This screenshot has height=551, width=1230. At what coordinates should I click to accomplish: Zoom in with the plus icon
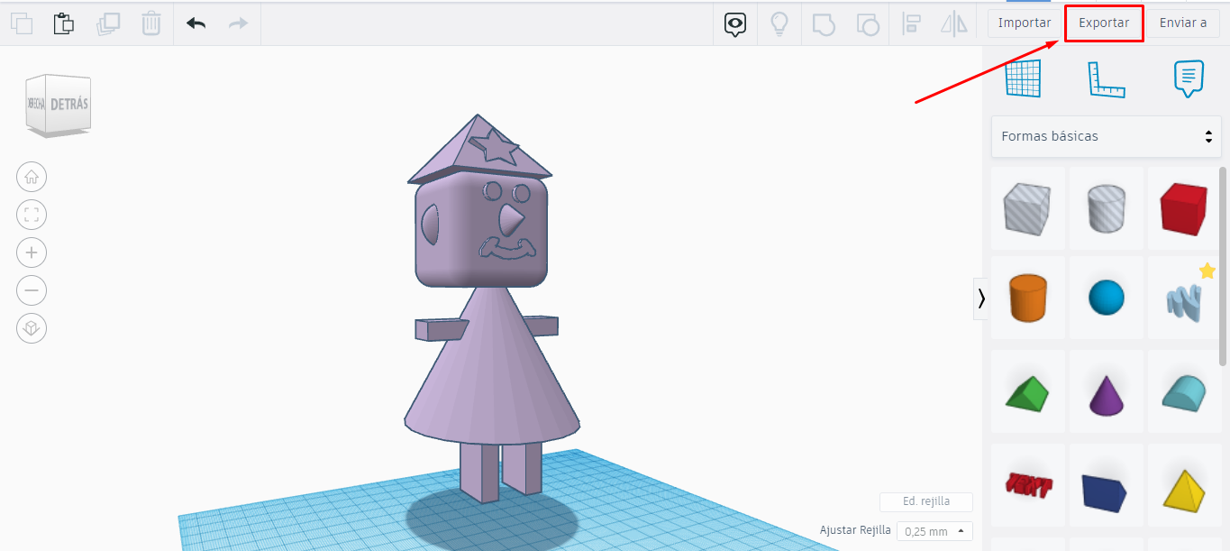[x=32, y=253]
